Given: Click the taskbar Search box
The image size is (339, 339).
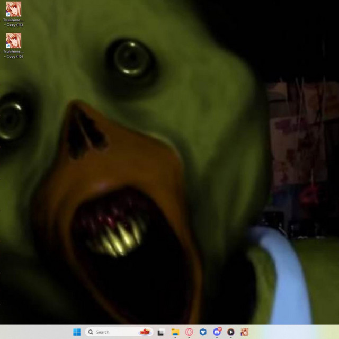Looking at the screenshot, I should 119,332.
